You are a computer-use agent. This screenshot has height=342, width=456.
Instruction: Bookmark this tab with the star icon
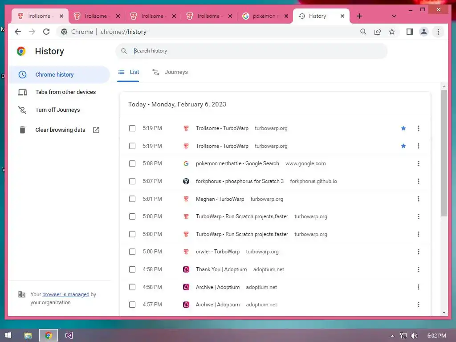tap(392, 32)
